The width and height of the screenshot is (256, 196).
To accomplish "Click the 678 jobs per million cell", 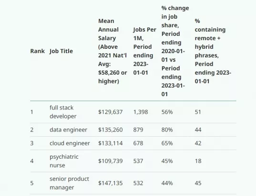I will (138, 143).
